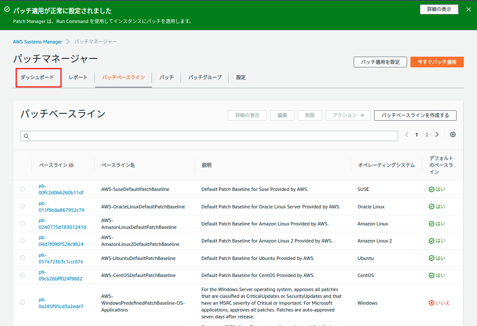Click the breadcrumb chevron separator icon

68,42
